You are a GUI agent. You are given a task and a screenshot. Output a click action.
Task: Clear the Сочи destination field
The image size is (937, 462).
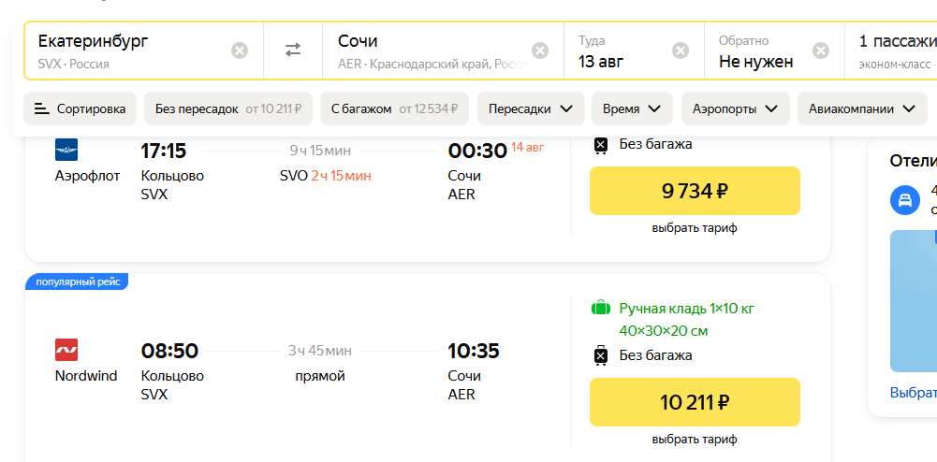tap(540, 51)
